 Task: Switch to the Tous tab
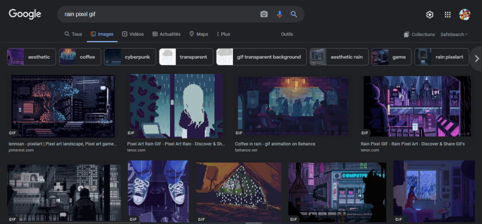pos(73,34)
